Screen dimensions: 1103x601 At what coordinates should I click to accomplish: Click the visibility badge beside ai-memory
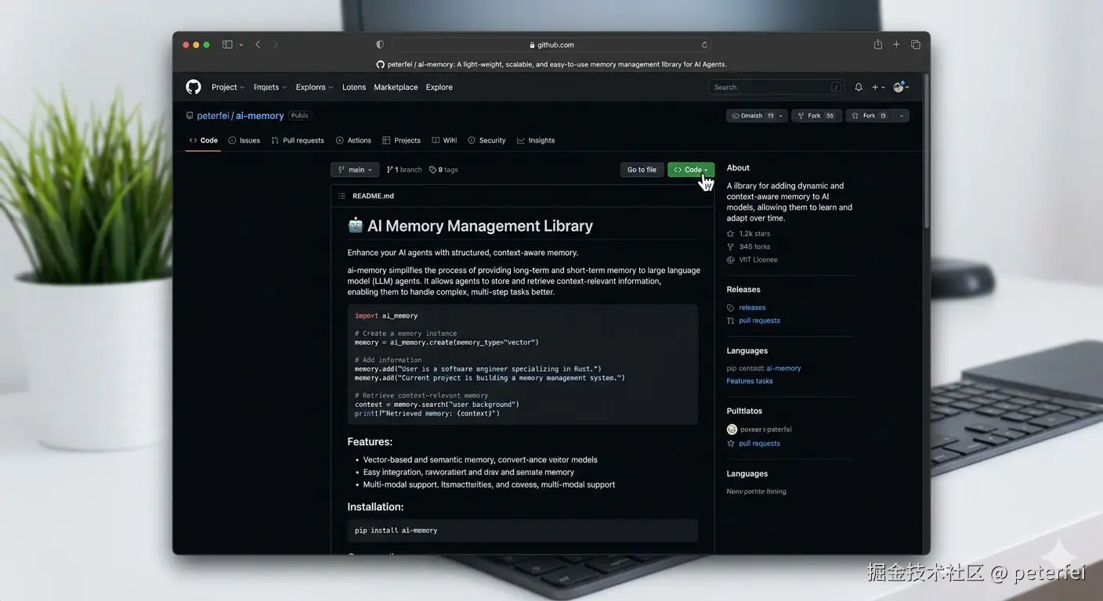click(299, 116)
